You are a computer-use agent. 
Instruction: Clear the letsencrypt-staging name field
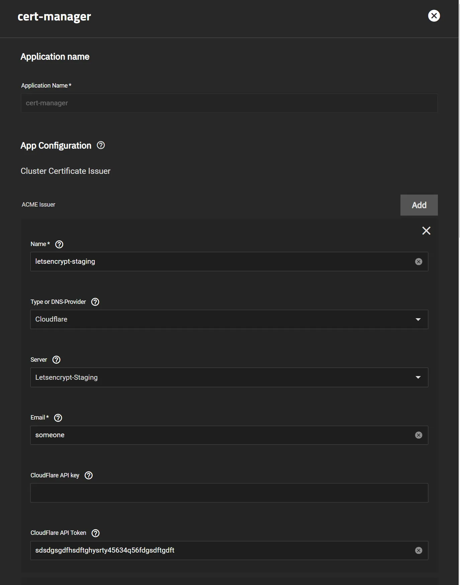(419, 262)
